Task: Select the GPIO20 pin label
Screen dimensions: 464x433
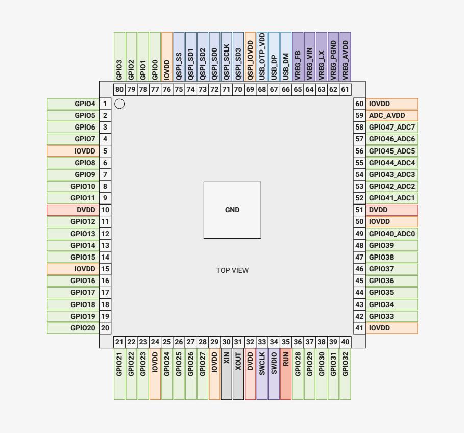Action: [x=73, y=328]
